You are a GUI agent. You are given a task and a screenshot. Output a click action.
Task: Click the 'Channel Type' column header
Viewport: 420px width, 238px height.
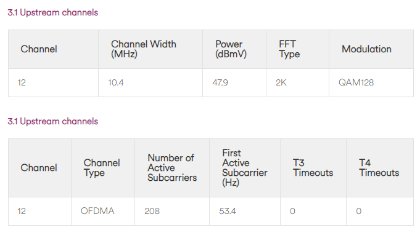coord(102,168)
